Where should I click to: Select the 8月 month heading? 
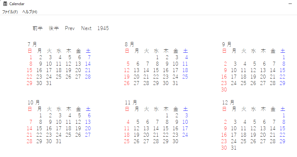click(129, 44)
